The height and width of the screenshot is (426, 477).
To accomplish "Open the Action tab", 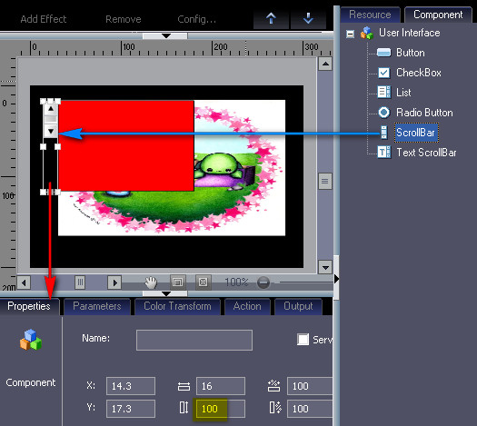I will point(247,306).
